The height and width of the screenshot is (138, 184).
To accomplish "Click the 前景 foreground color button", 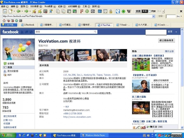I will 138,11.
